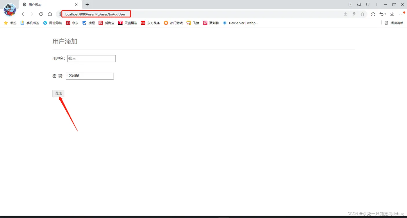This screenshot has width=407, height=218.
Task: Open the DevServer webpack bookmark
Action: click(x=240, y=23)
